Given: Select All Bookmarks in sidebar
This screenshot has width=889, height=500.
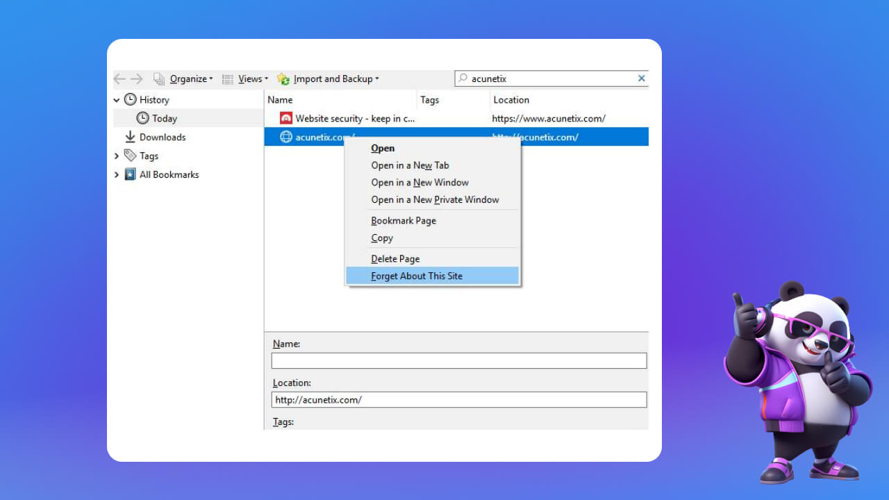Looking at the screenshot, I should pos(169,175).
